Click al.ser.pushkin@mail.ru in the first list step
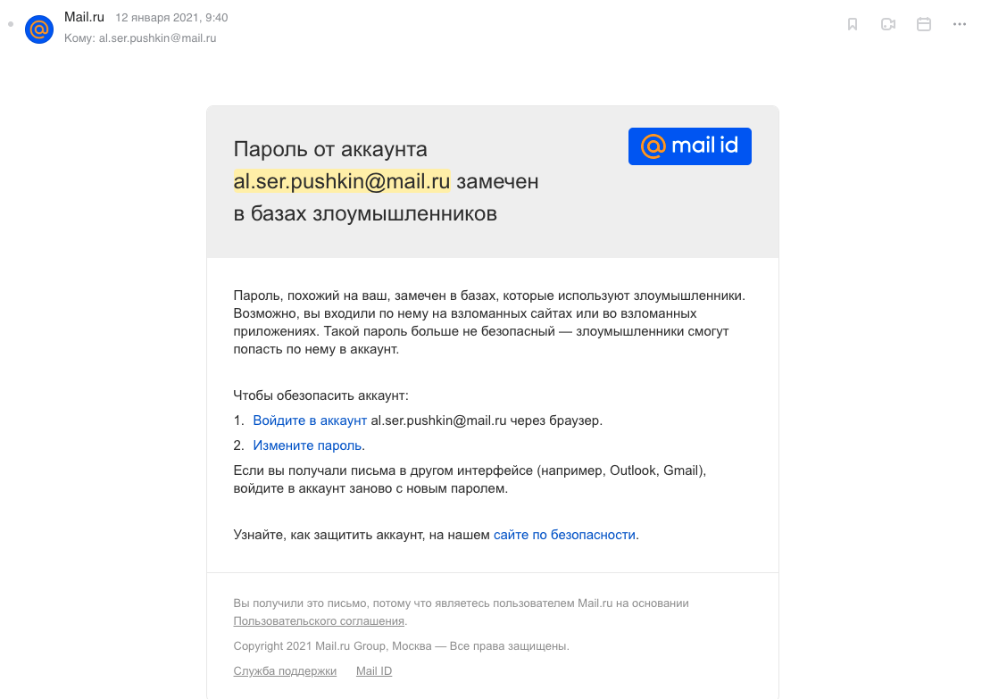Screen dimensions: 982x699 pos(438,420)
